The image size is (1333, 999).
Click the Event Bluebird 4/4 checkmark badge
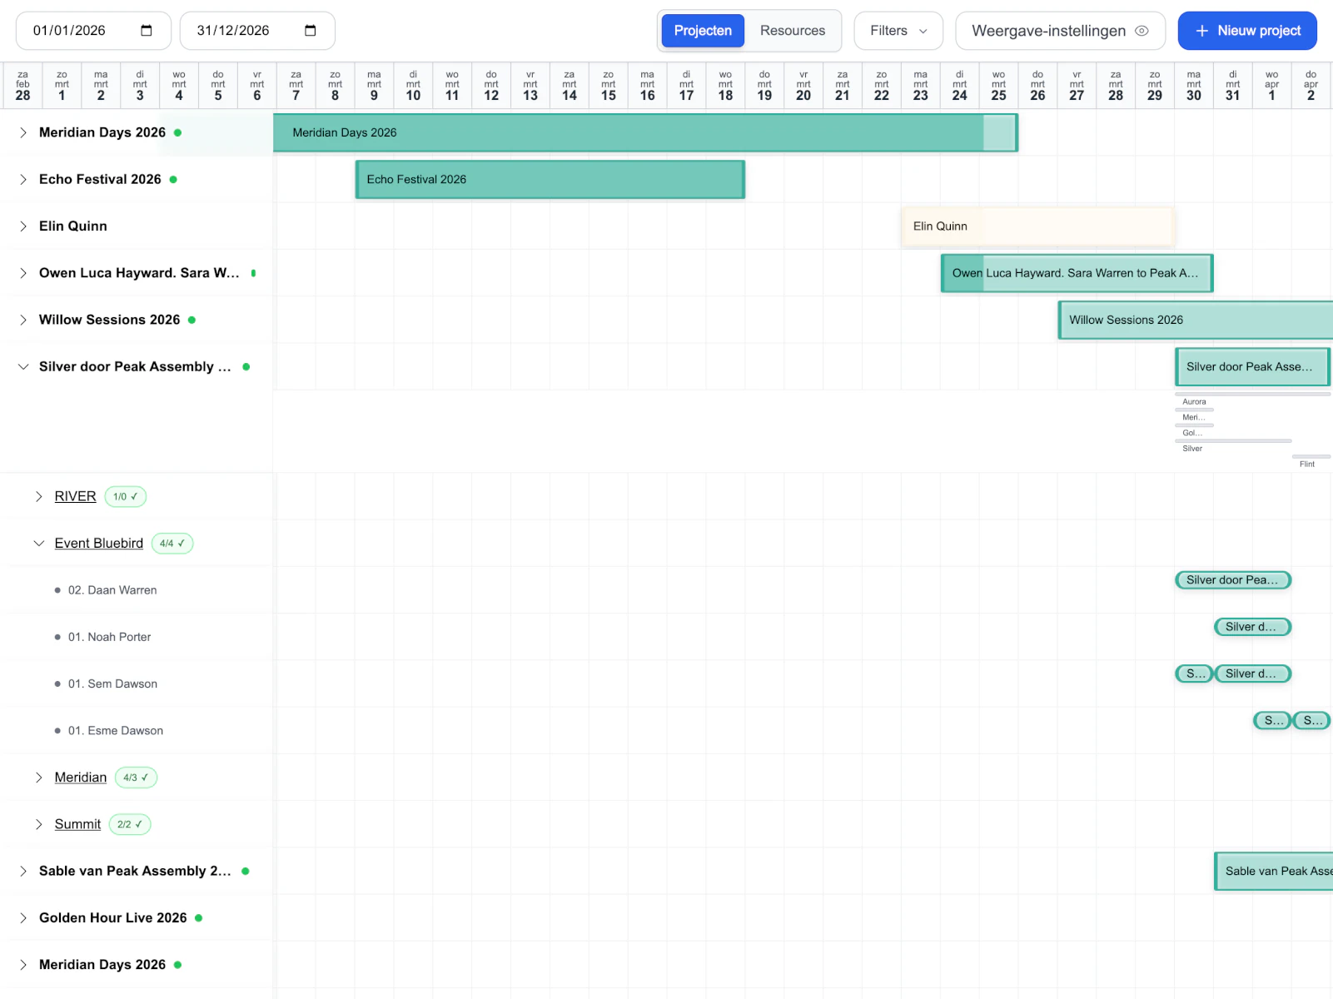(172, 544)
